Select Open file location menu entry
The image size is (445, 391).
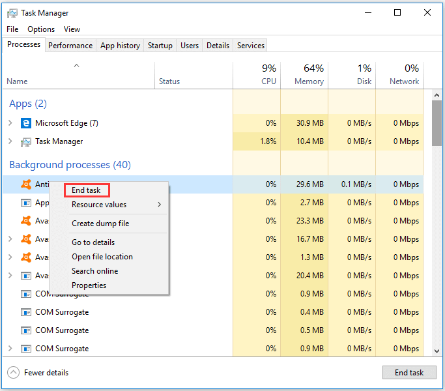[x=102, y=257]
